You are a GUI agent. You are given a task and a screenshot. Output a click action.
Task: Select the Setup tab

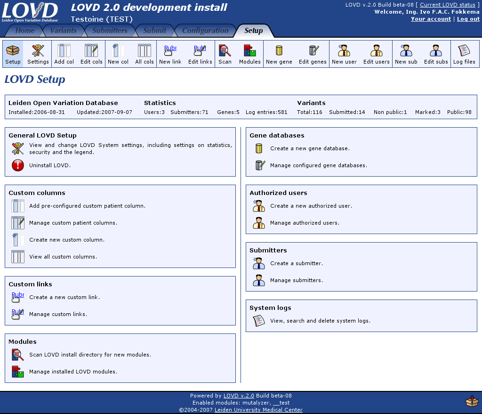click(x=254, y=31)
